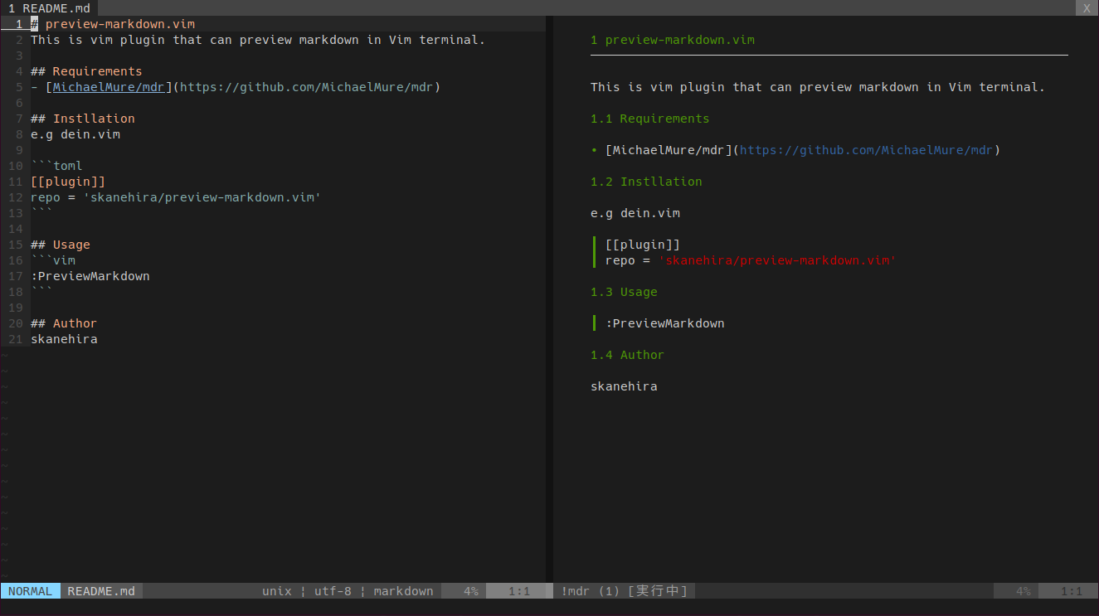Click the NORMAL mode indicator in the statusline
This screenshot has width=1099, height=616.
[x=31, y=591]
